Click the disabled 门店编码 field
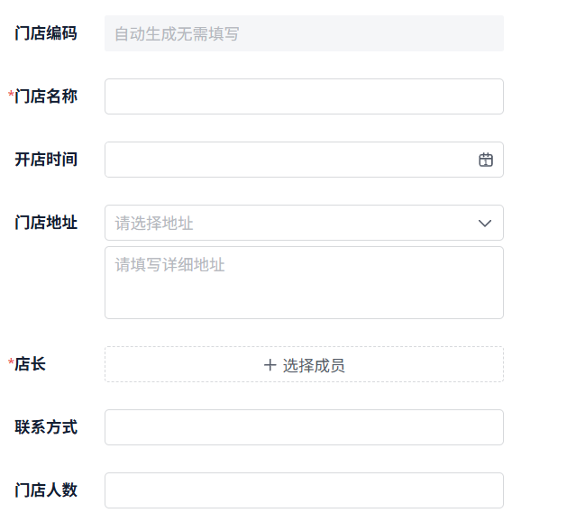This screenshot has width=576, height=531. click(x=304, y=34)
